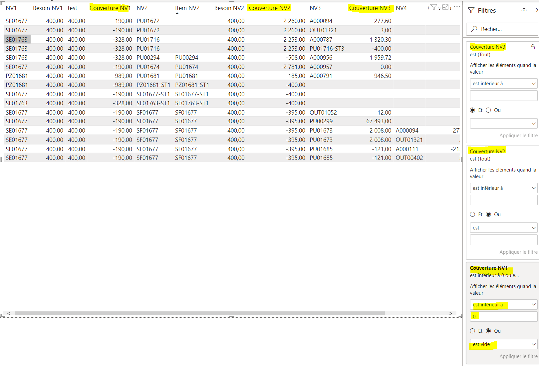Open the table's more options ellipsis menu
The image size is (539, 366).
pos(457,7)
